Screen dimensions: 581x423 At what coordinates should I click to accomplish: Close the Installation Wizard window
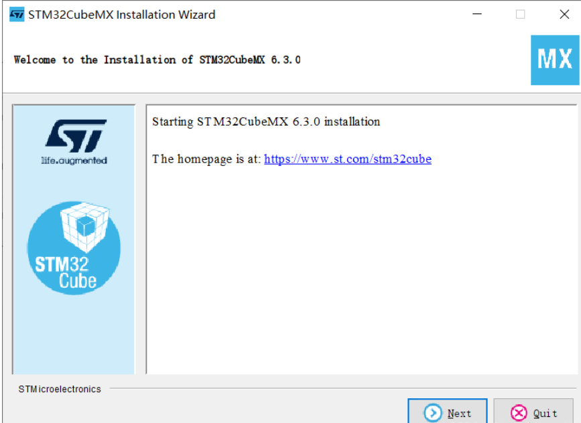pos(564,15)
